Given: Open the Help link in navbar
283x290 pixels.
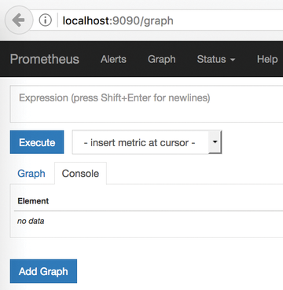Looking at the screenshot, I should pyautogui.click(x=267, y=59).
